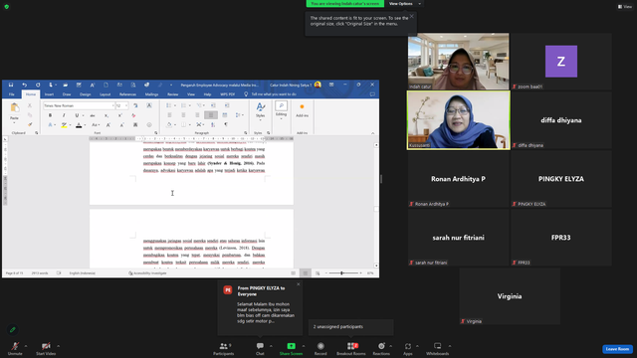Viewport: 637px width, 358px height.
Task: Close the PINGKY ELYZA chat notification
Action: (x=299, y=284)
